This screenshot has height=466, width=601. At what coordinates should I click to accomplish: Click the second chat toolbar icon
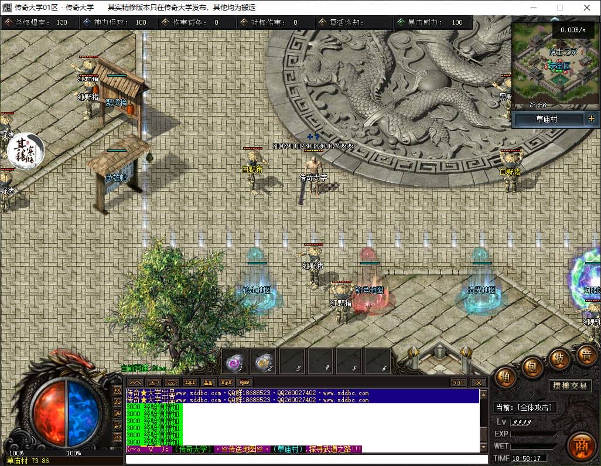point(153,382)
